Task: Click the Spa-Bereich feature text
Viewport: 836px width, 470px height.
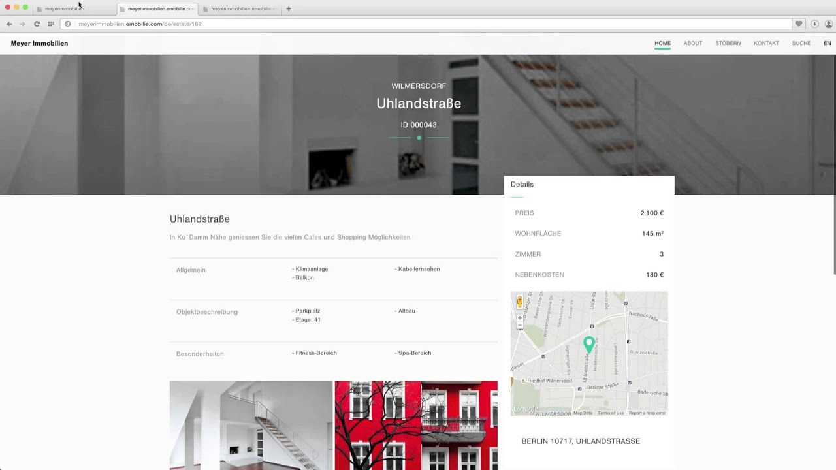Action: tap(413, 353)
